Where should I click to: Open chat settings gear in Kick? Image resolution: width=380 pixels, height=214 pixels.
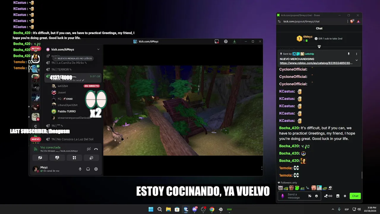click(345, 196)
